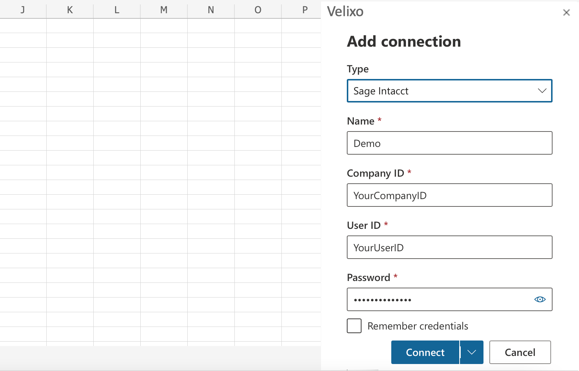Open the connection Type dropdown
Image resolution: width=579 pixels, height=371 pixels.
tap(449, 91)
